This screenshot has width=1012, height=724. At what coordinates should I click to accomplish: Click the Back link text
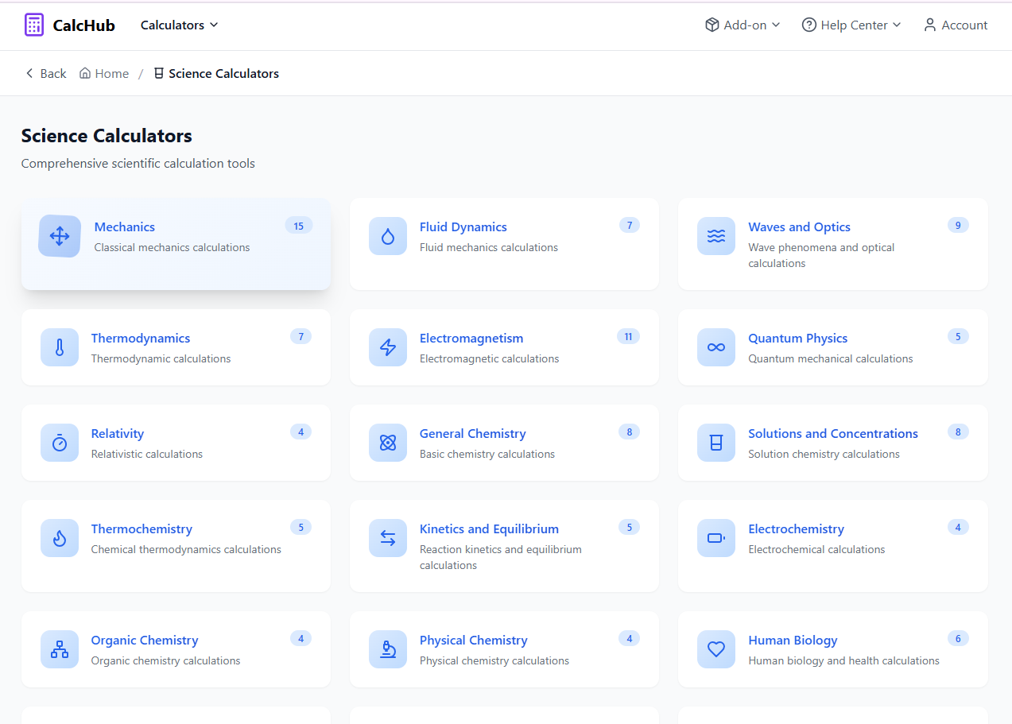tap(53, 73)
